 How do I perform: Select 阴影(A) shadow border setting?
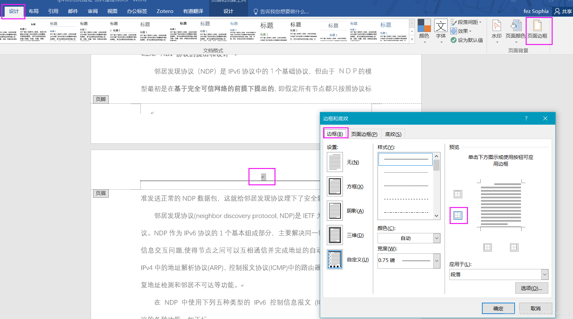click(x=335, y=211)
